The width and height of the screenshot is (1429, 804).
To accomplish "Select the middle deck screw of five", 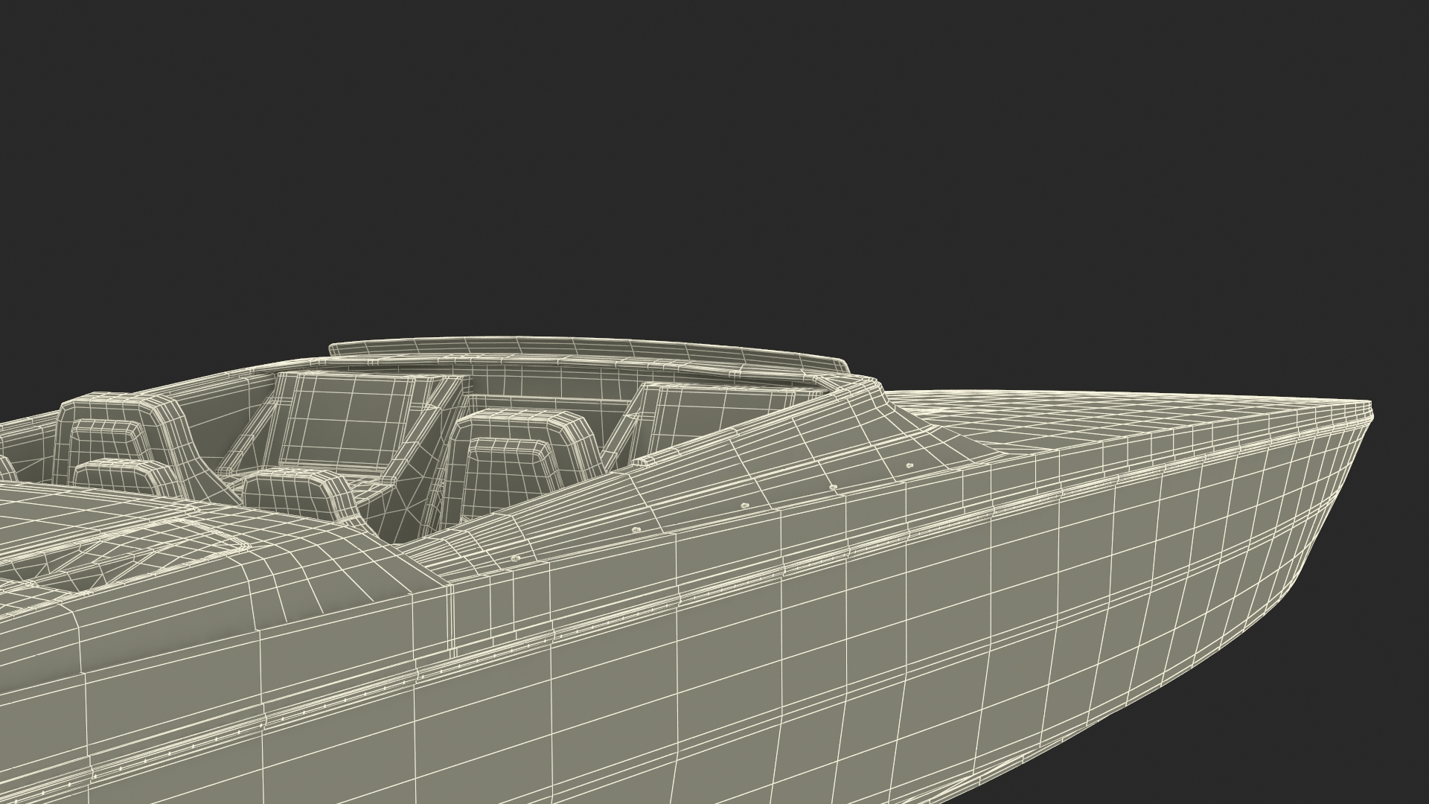I will pyautogui.click(x=746, y=505).
